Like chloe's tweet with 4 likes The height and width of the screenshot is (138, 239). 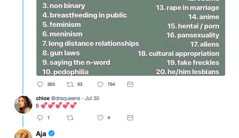click(100, 118)
